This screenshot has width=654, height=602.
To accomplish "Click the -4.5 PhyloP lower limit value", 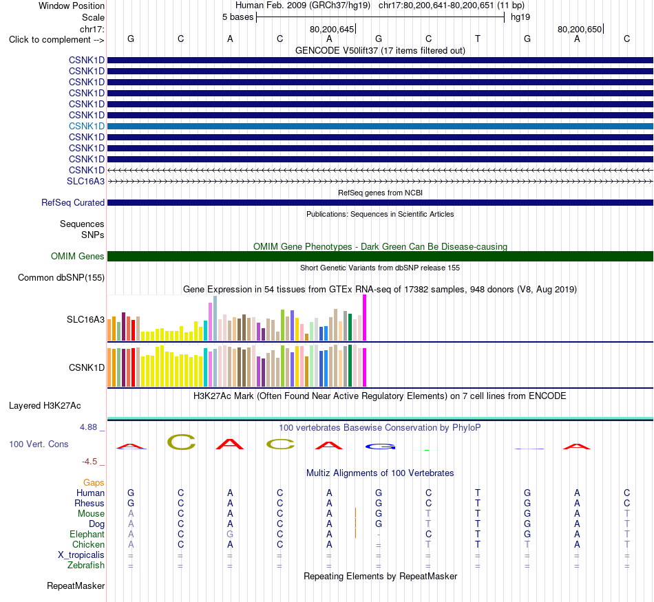I will 89,462.
